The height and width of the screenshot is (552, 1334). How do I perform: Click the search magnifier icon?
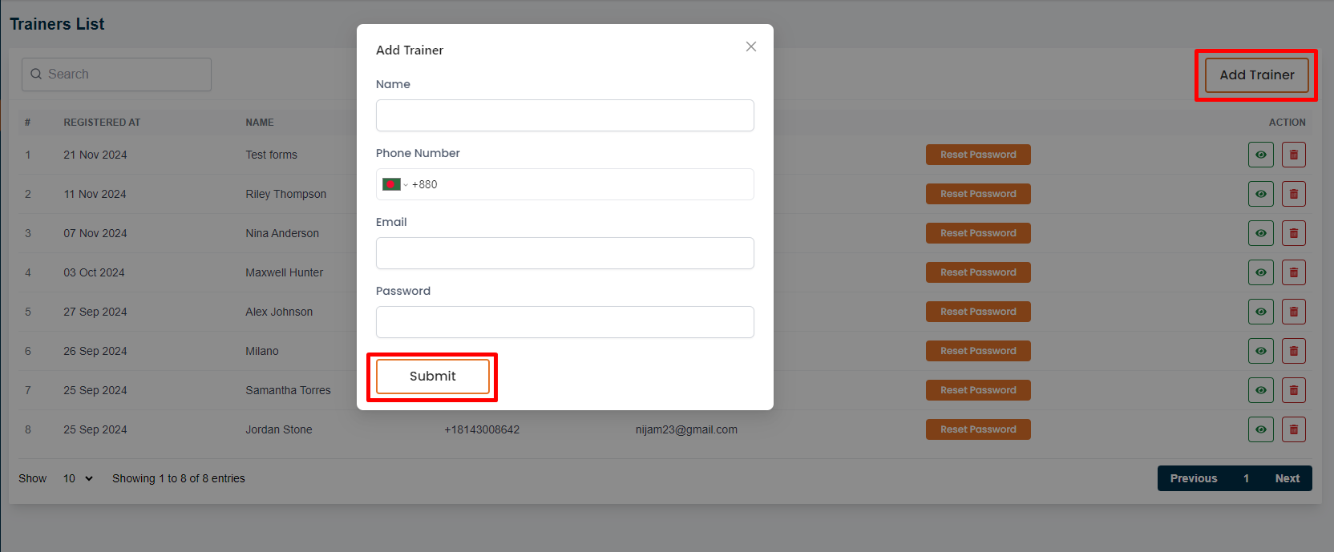(x=36, y=75)
